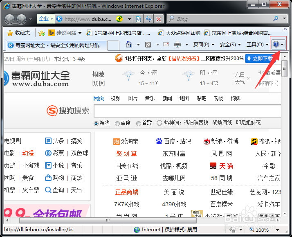This screenshot has width=292, height=237.
Task: Open the 京东网上商城 favorite link
Action: click(x=238, y=33)
